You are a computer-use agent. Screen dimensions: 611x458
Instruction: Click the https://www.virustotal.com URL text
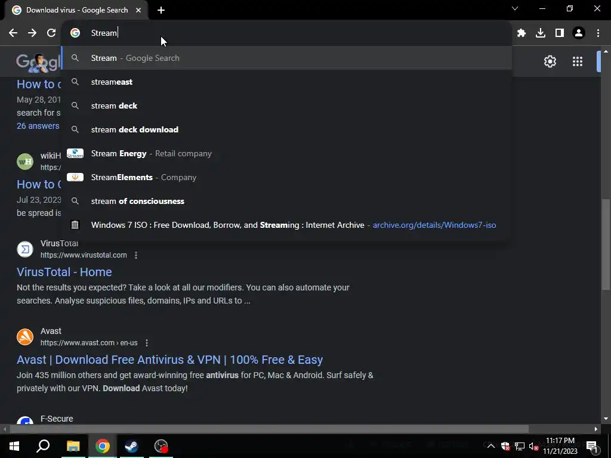coord(84,255)
